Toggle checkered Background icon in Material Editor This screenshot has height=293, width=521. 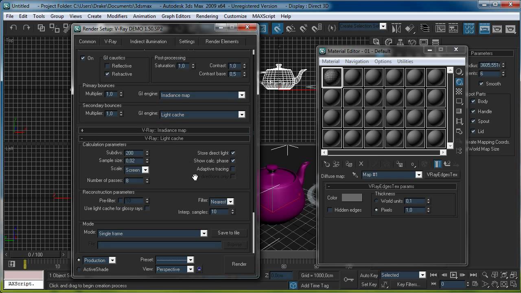click(459, 92)
